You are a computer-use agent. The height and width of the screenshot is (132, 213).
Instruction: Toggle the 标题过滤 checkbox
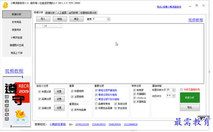[40, 92]
